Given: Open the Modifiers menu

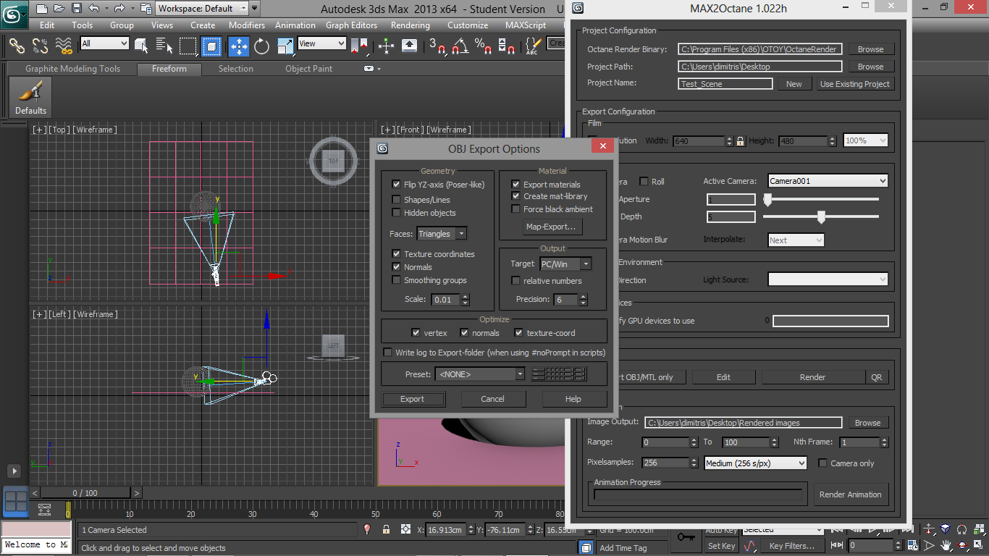Looking at the screenshot, I should (x=247, y=25).
